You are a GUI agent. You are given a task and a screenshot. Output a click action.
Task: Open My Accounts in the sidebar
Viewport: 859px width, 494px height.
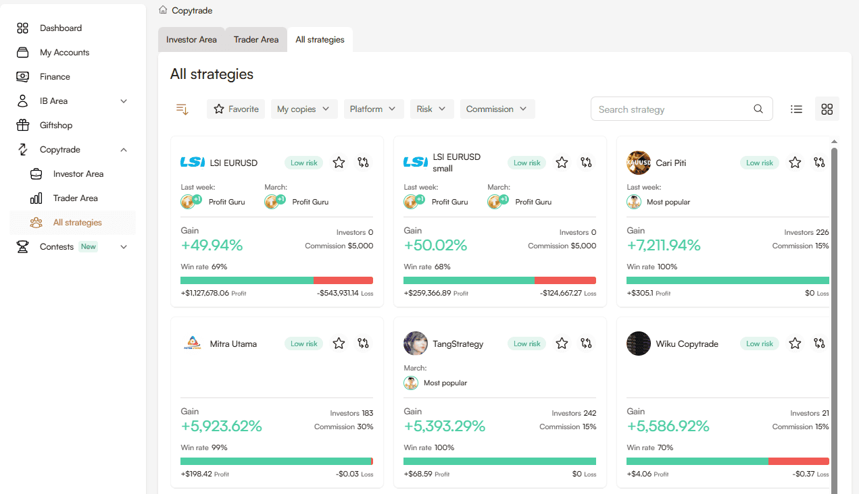coord(64,53)
